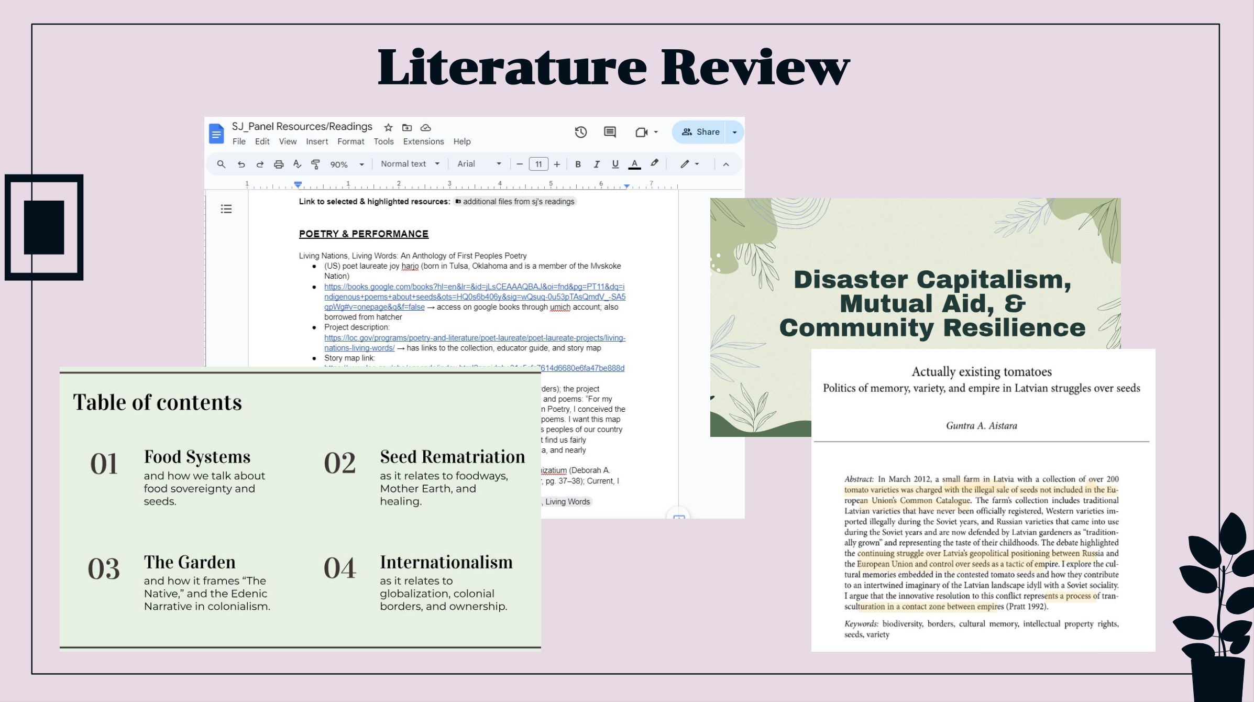This screenshot has height=702, width=1254.
Task: Open the View menu
Action: (x=288, y=141)
